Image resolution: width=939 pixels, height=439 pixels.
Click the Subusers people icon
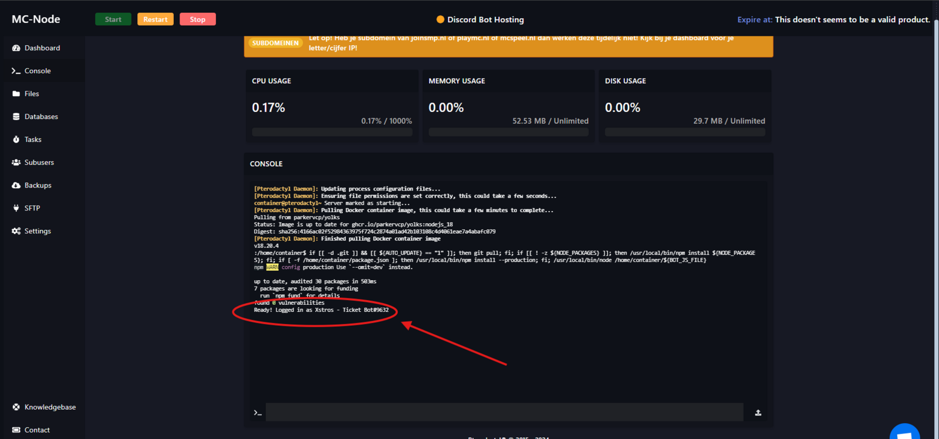pyautogui.click(x=16, y=162)
